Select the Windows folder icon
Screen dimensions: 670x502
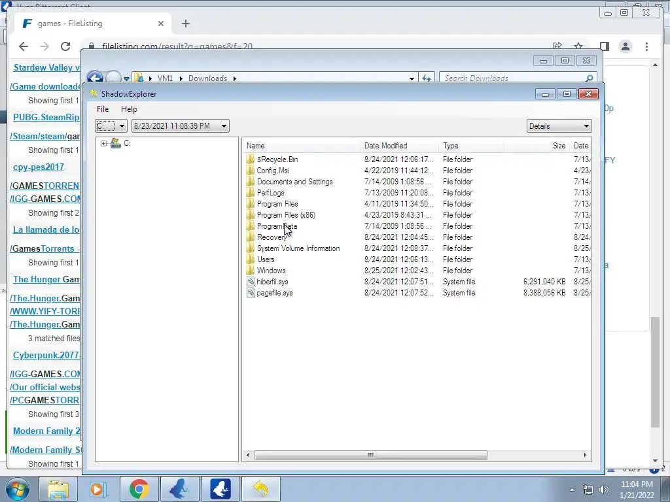coord(251,270)
